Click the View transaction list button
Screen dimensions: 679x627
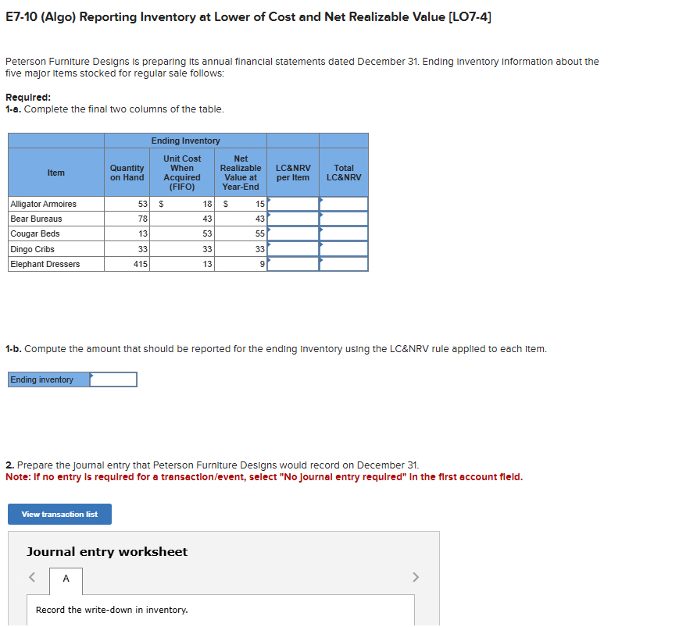pyautogui.click(x=59, y=514)
